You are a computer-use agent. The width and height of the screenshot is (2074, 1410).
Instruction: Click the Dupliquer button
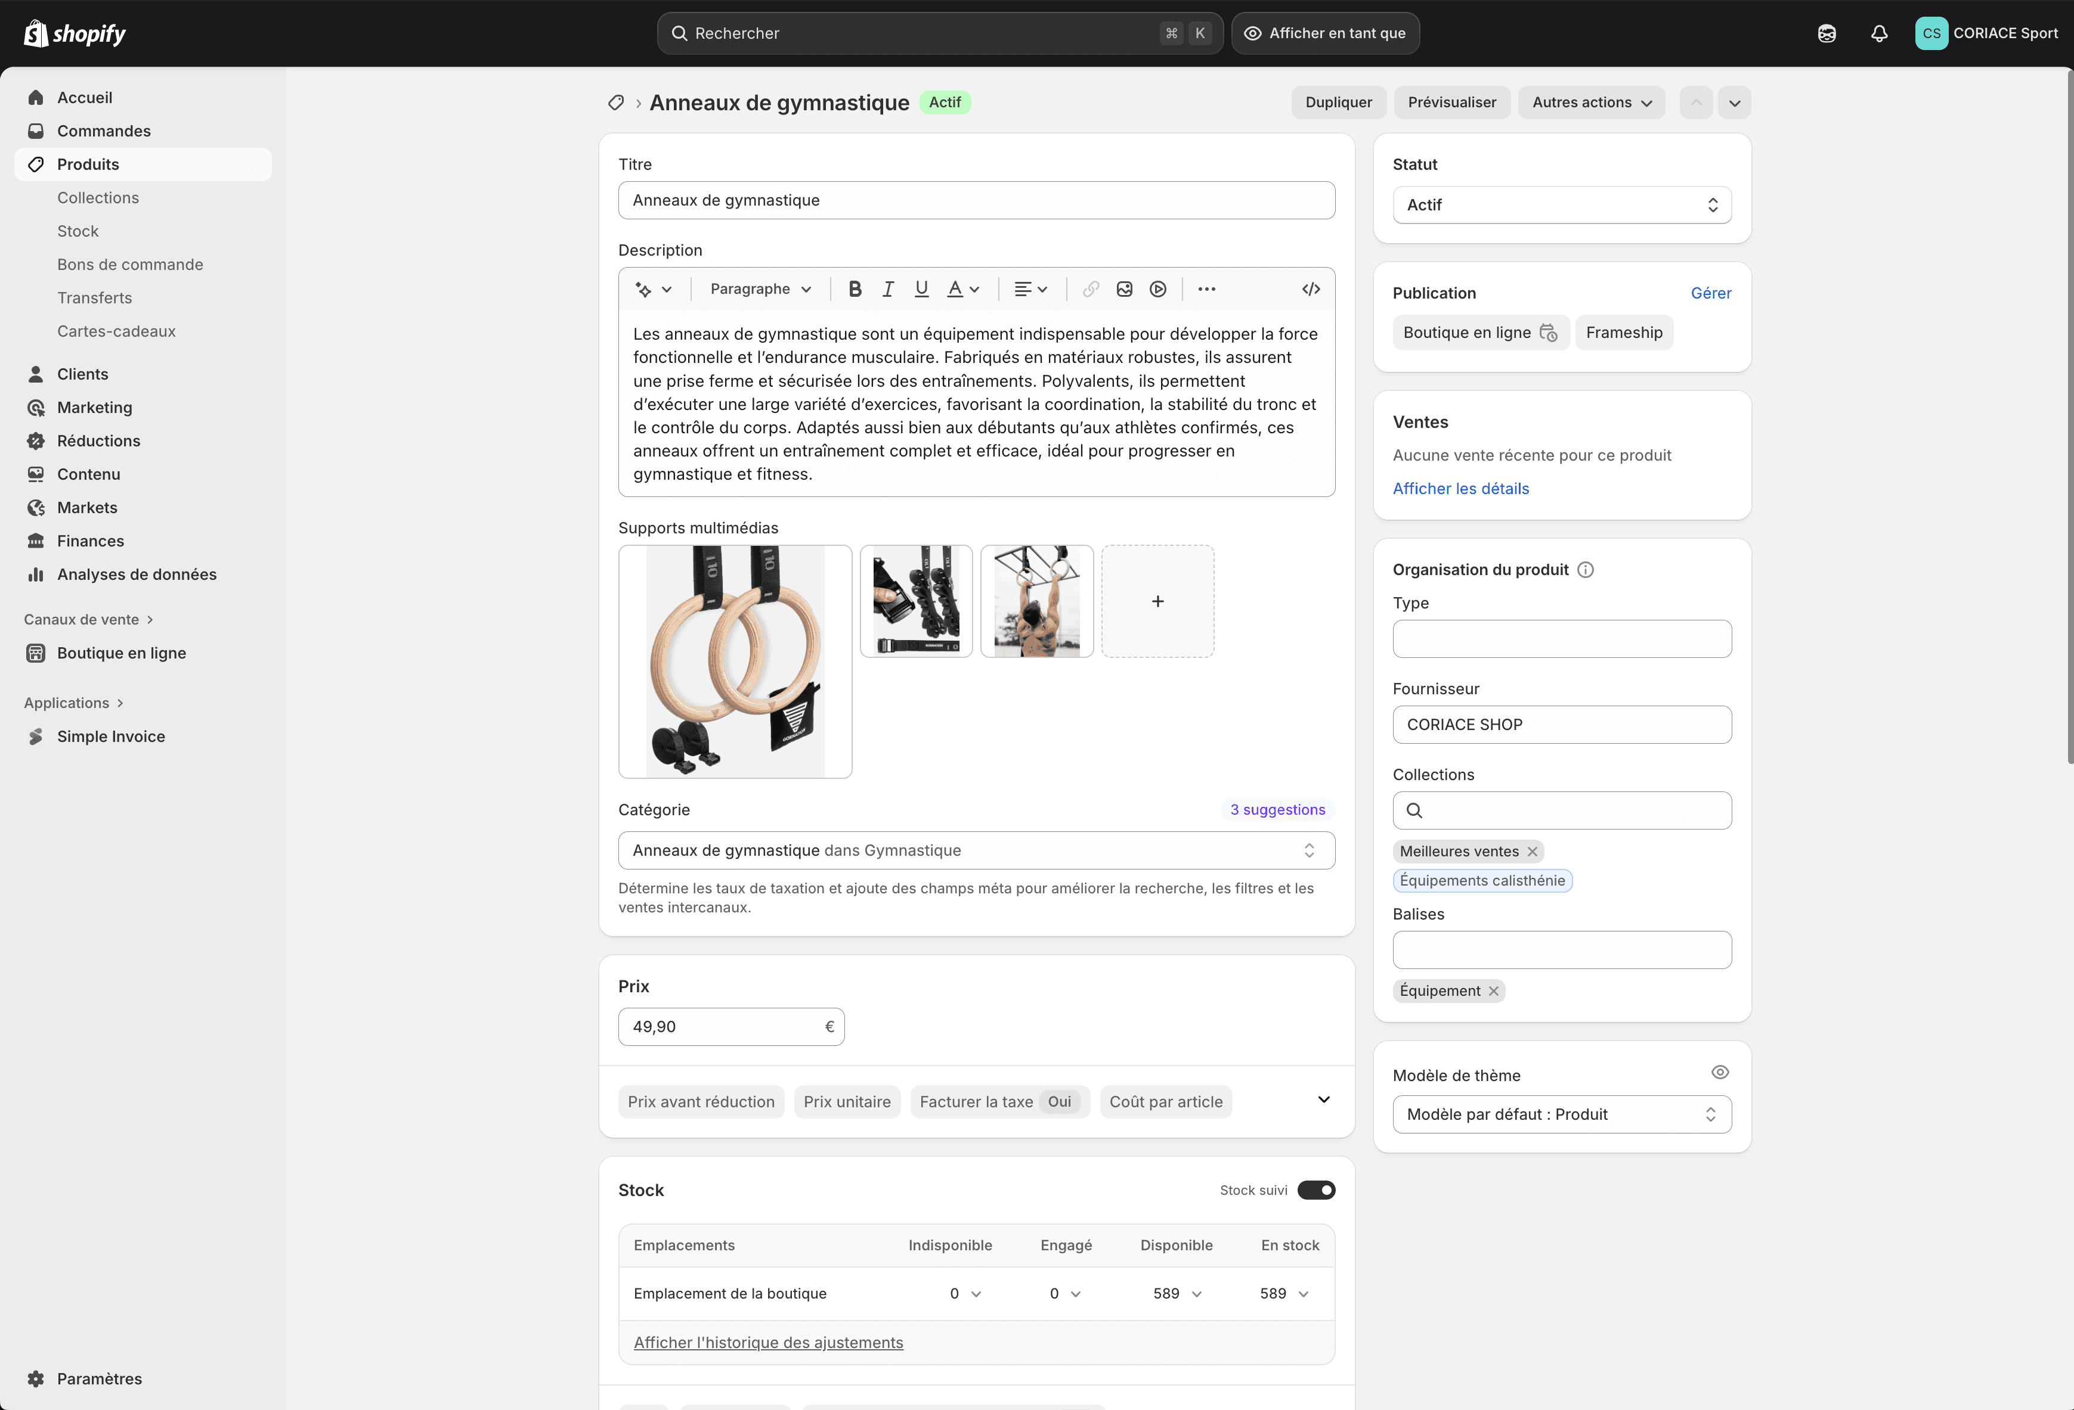tap(1338, 103)
